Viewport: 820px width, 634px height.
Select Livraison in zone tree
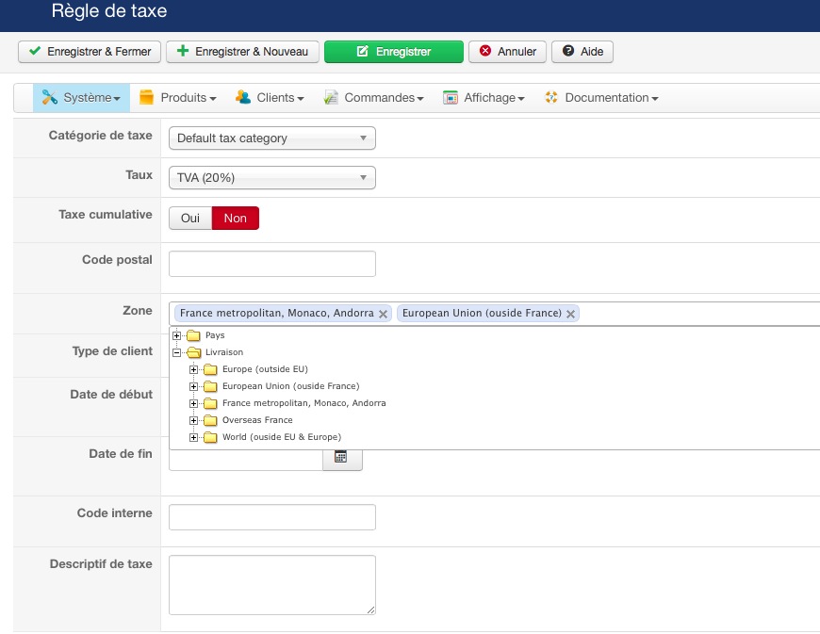(224, 352)
